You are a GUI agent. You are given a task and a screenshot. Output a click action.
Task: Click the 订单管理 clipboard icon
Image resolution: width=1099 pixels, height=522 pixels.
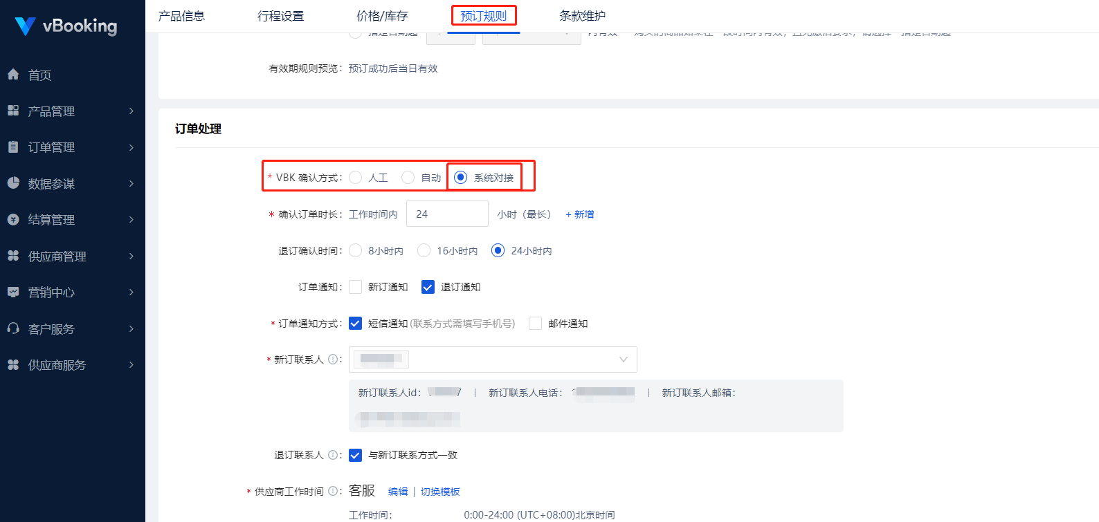(x=13, y=147)
